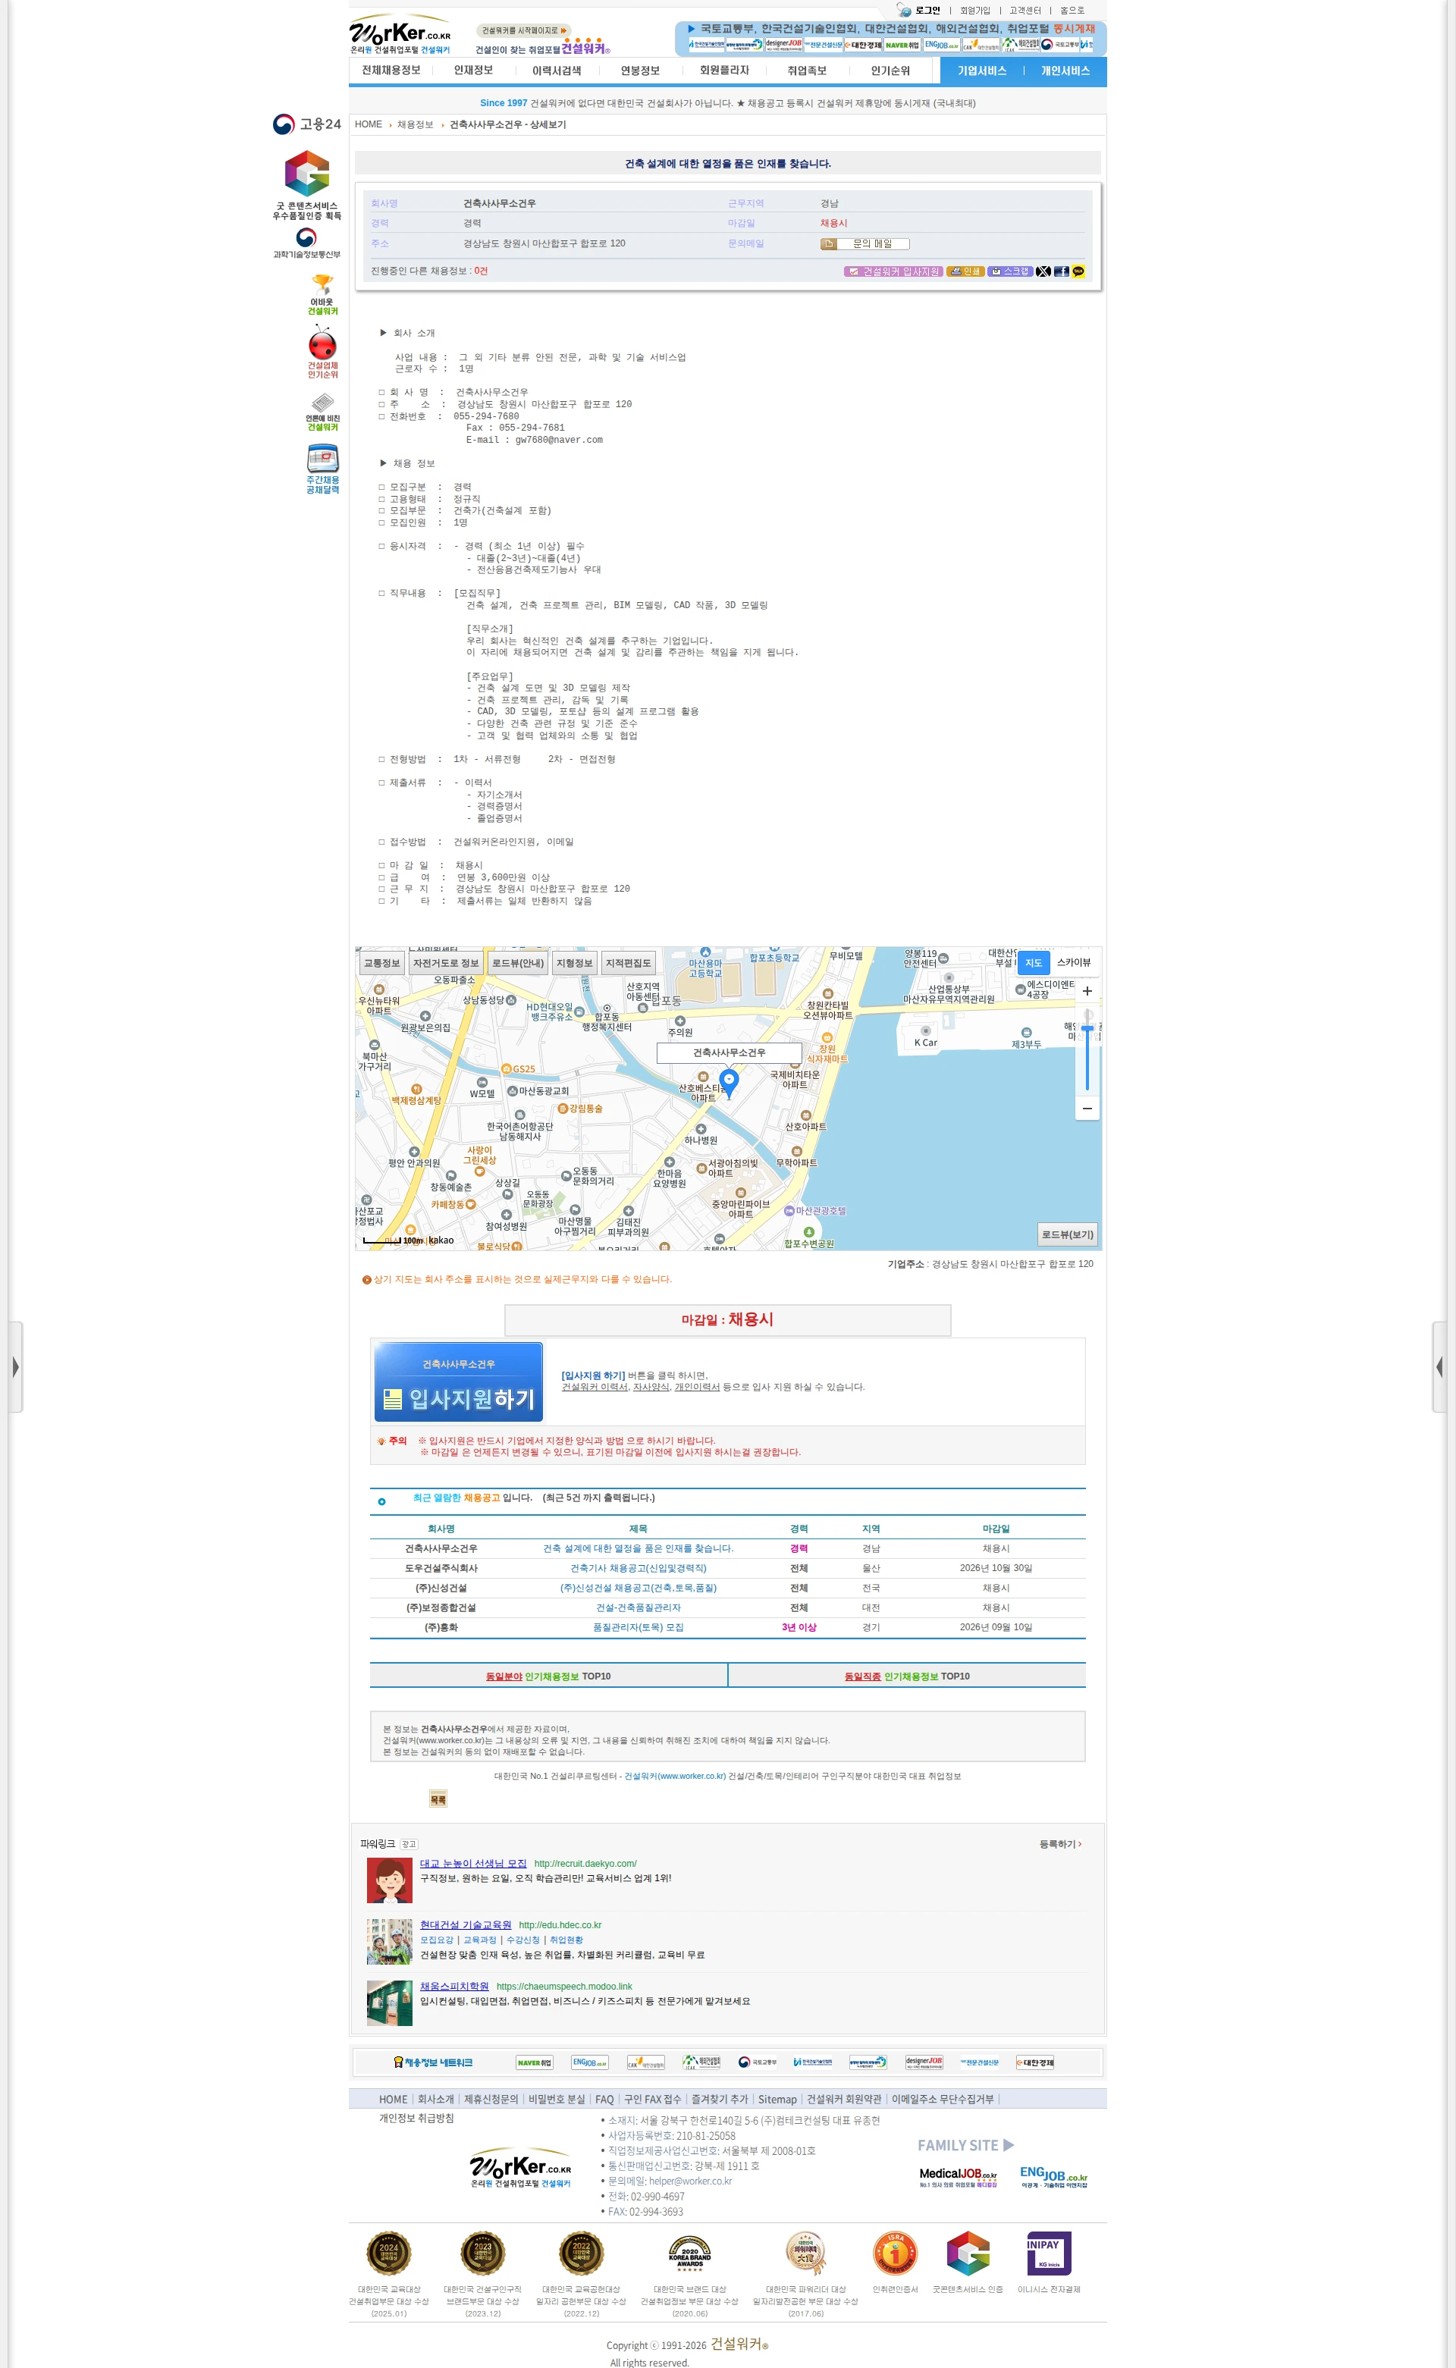Toggle the 로드뷰(안내) map overlay
This screenshot has height=2368, width=1456.
[518, 963]
